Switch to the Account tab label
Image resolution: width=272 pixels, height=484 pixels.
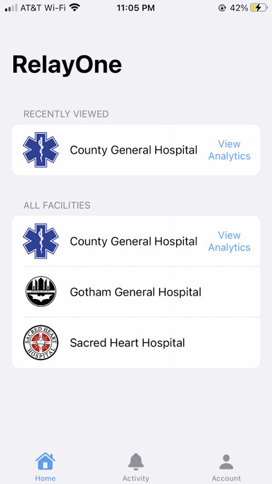point(226,478)
